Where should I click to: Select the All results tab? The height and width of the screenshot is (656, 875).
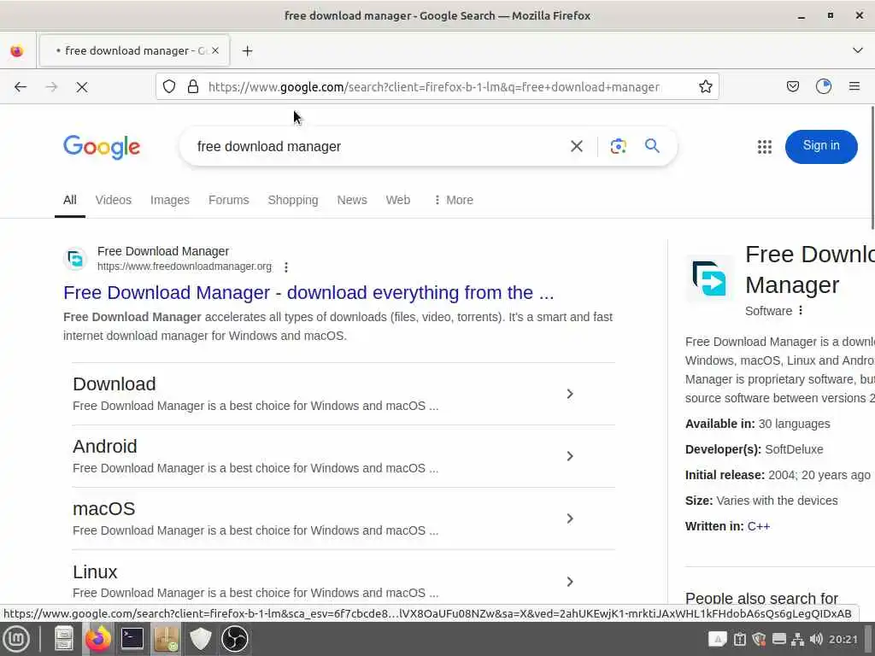pyautogui.click(x=70, y=200)
